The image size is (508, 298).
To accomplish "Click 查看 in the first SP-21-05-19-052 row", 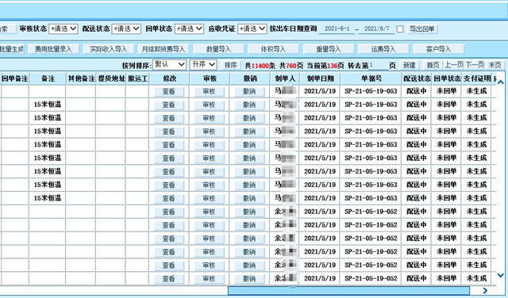I will (169, 212).
